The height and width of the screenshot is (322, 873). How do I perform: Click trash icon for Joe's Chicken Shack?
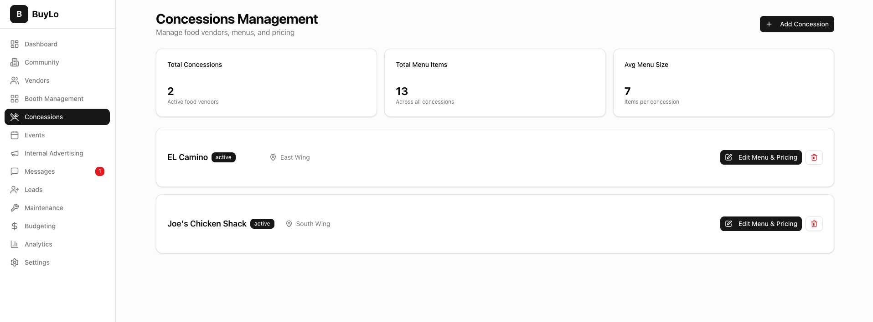pyautogui.click(x=814, y=224)
